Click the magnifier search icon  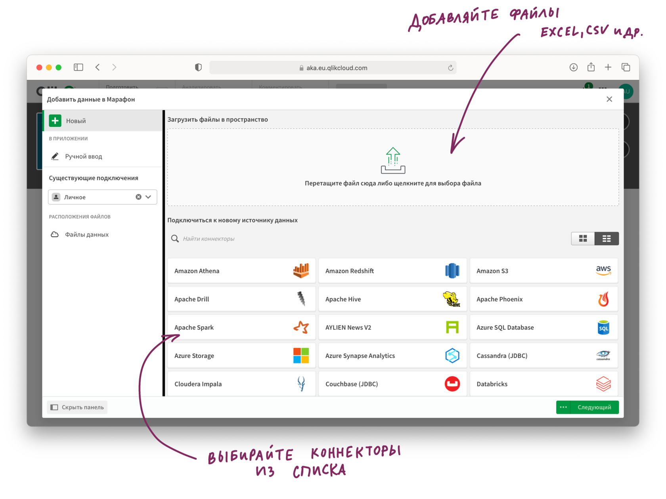[175, 239]
